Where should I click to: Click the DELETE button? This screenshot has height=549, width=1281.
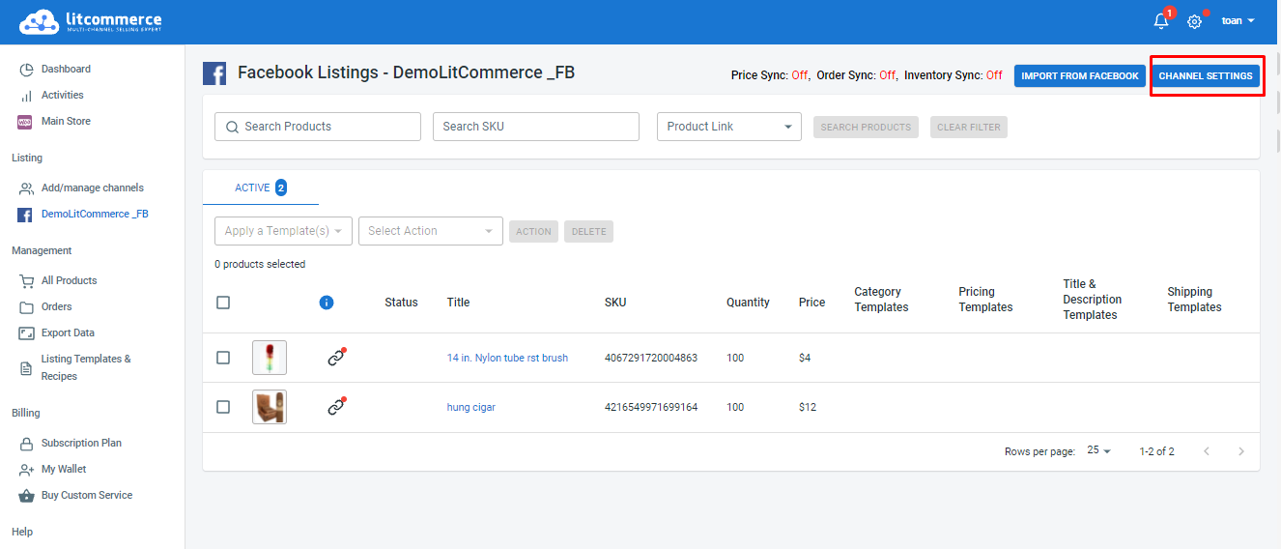click(x=588, y=232)
